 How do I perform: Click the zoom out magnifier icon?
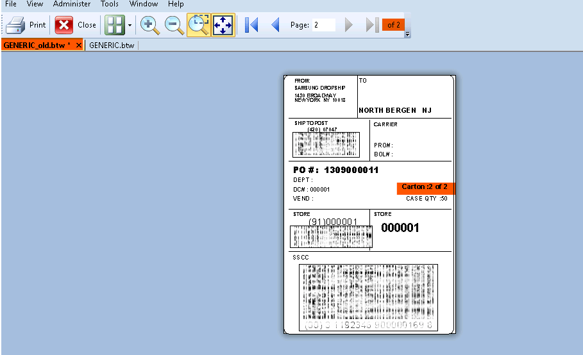(x=174, y=25)
